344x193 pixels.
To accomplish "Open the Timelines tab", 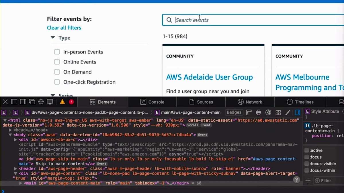I will tap(300, 102).
